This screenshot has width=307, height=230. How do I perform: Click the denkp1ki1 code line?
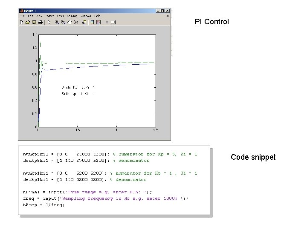(84, 180)
